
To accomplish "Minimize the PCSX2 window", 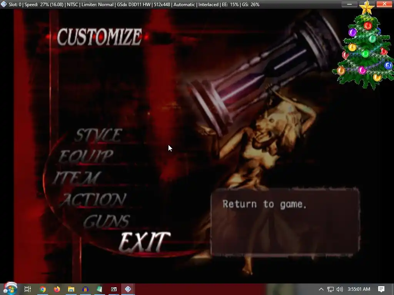I will tap(349, 4).
